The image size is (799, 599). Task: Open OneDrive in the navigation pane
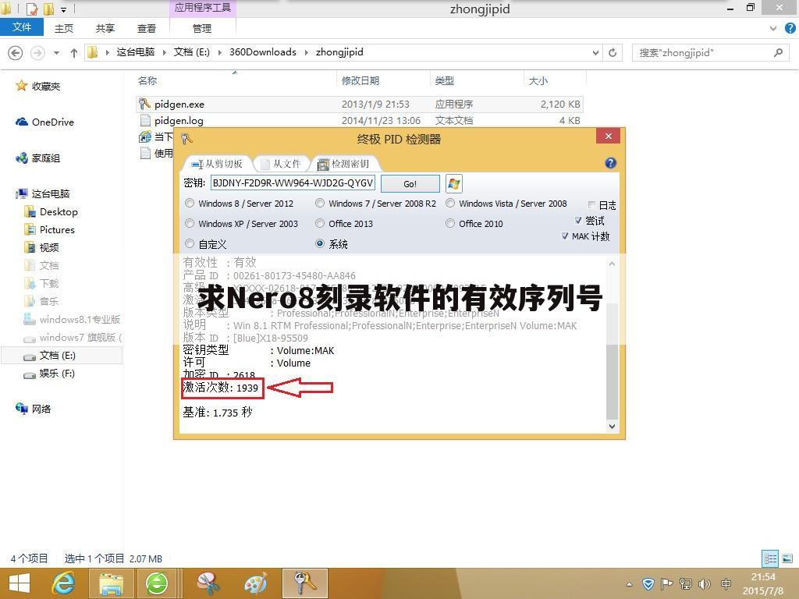coord(44,122)
